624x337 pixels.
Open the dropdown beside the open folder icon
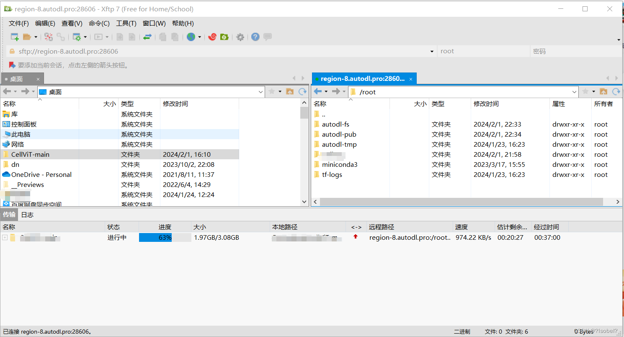[x=35, y=37]
